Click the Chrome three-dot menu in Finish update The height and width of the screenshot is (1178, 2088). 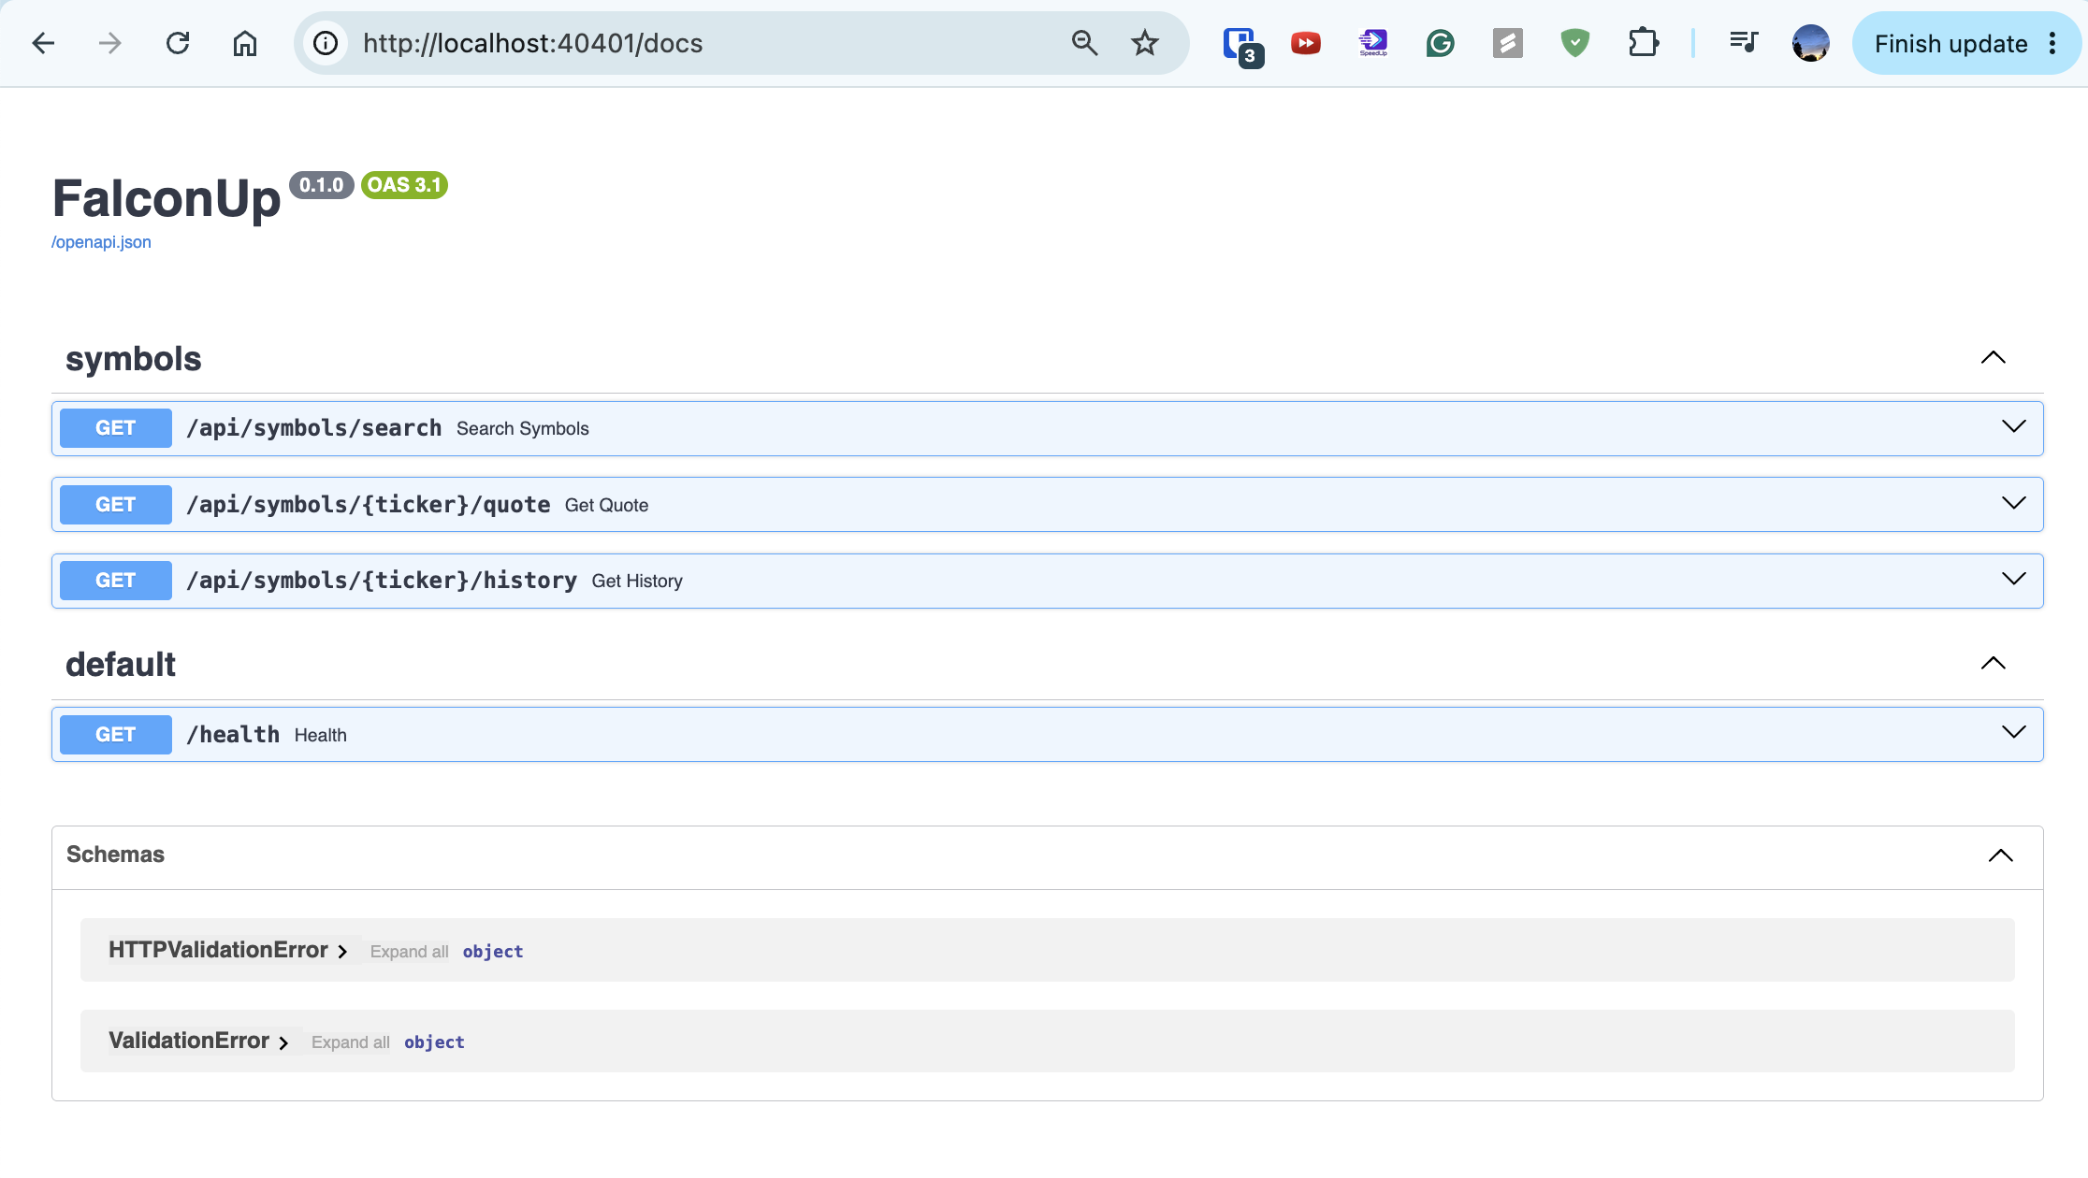[x=2052, y=44]
